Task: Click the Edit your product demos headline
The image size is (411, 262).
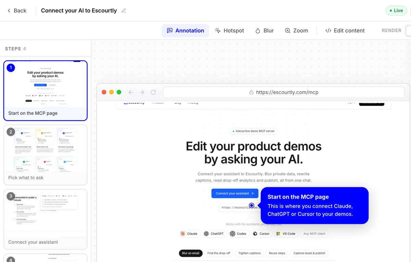Action: pyautogui.click(x=253, y=153)
